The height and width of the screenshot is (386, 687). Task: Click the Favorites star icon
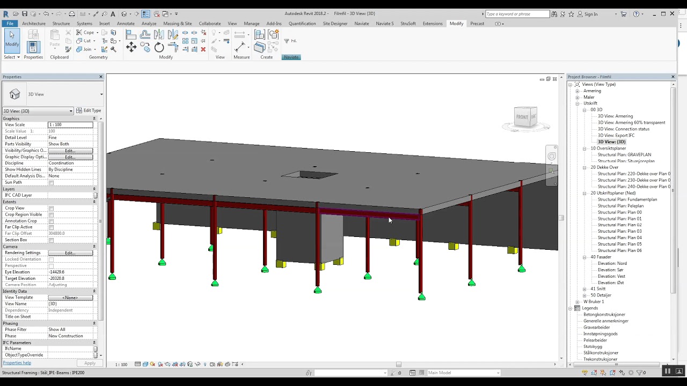tap(571, 14)
